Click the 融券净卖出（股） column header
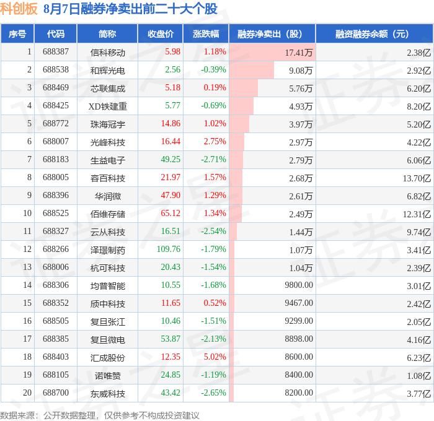Image resolution: width=434 pixels, height=421 pixels. point(272,33)
